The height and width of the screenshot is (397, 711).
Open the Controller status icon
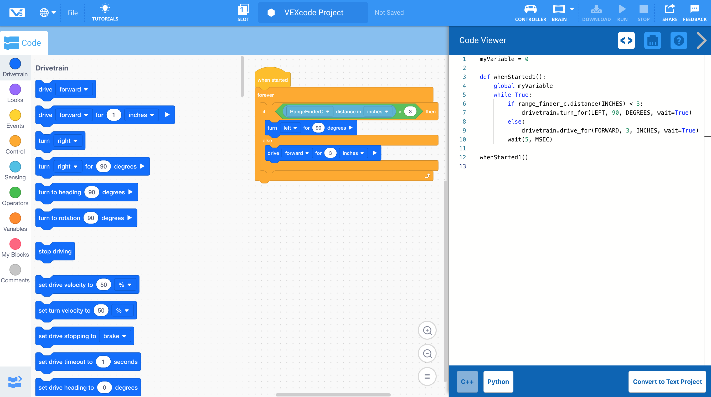(x=530, y=12)
